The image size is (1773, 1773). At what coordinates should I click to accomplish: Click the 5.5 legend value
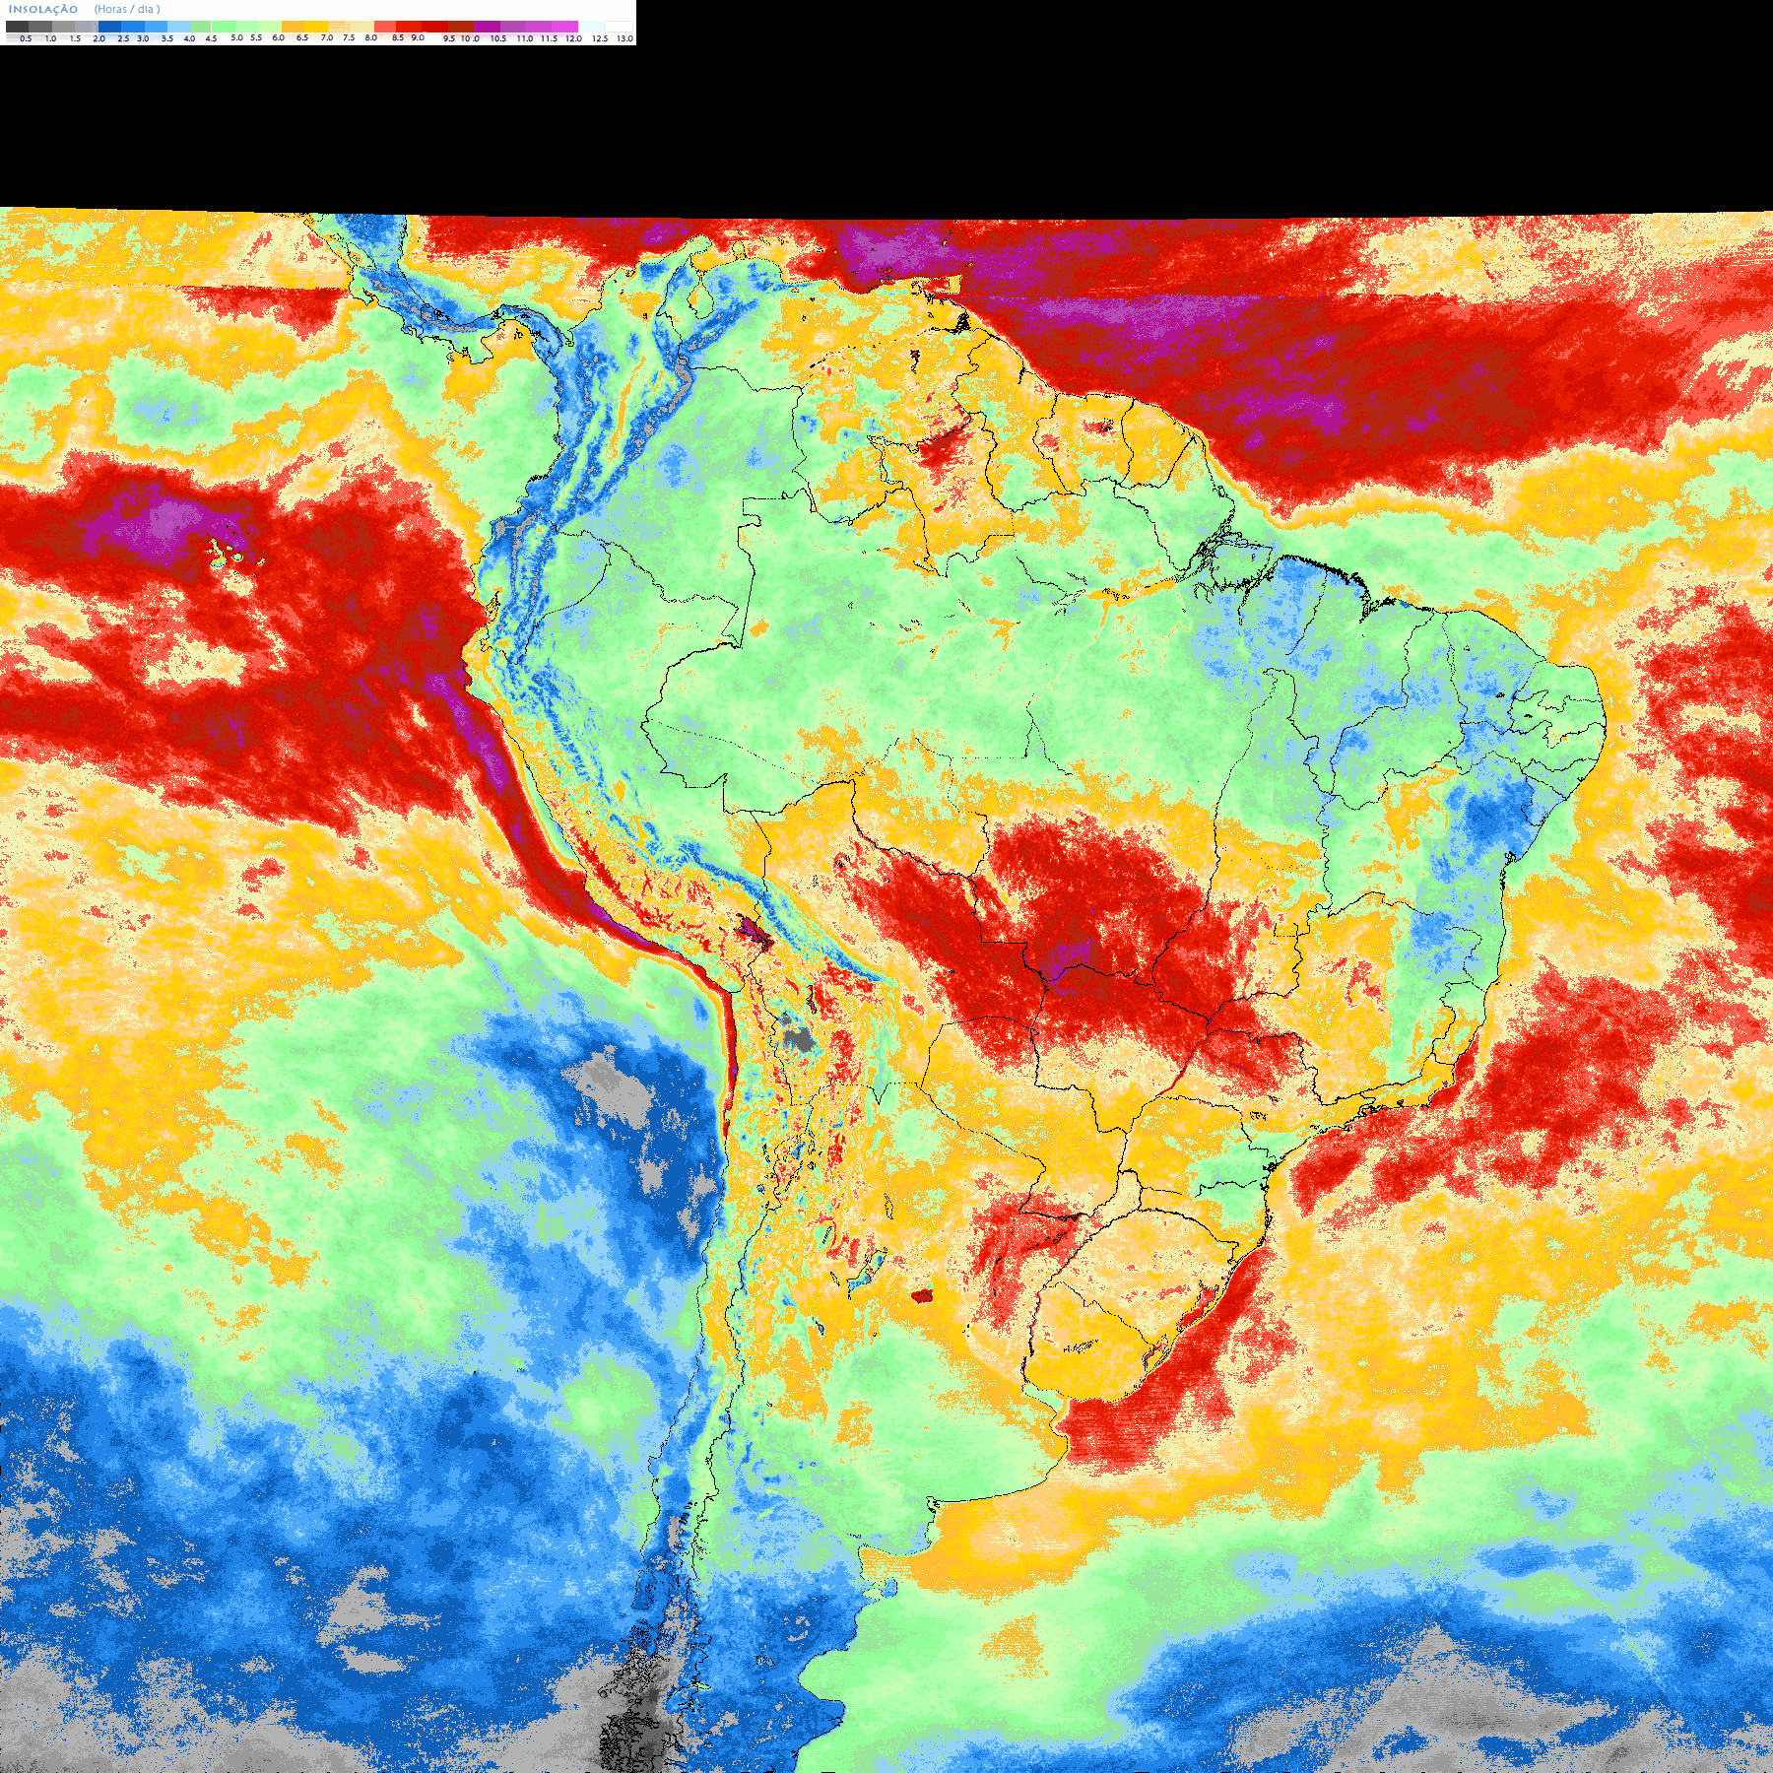[256, 37]
